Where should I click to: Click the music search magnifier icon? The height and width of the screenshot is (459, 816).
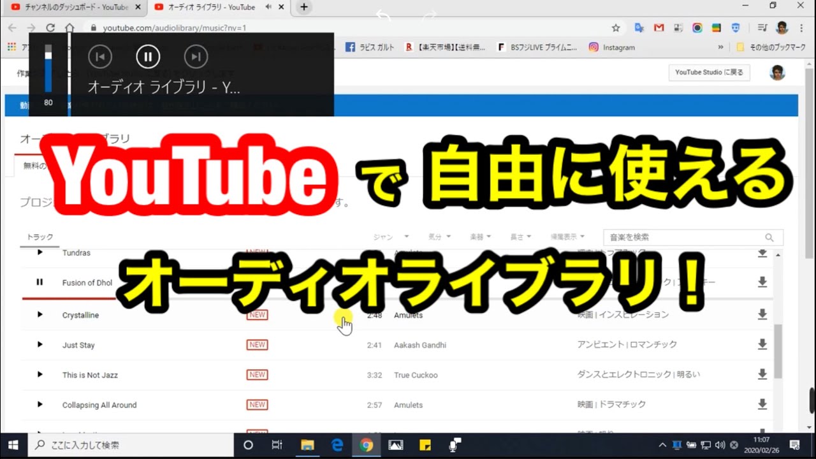[769, 237]
